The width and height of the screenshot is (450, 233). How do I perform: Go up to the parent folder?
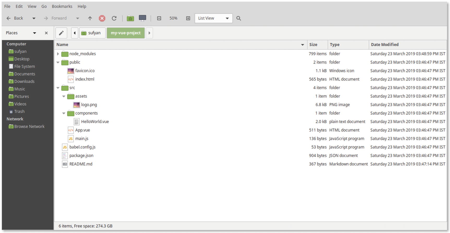pos(90,18)
